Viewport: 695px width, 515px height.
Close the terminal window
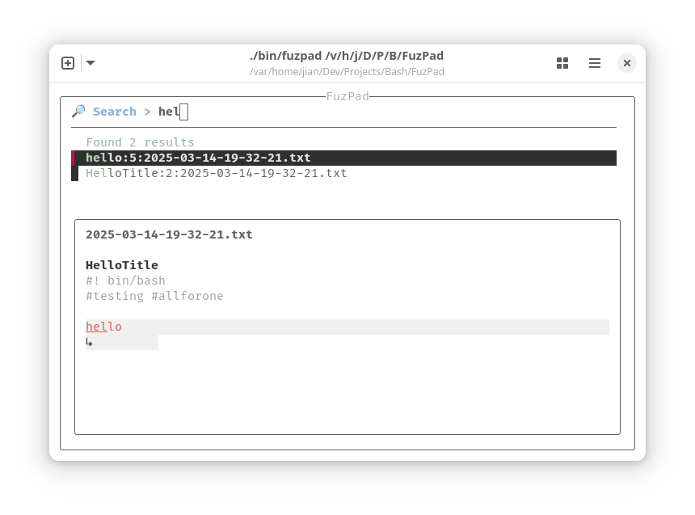click(627, 63)
